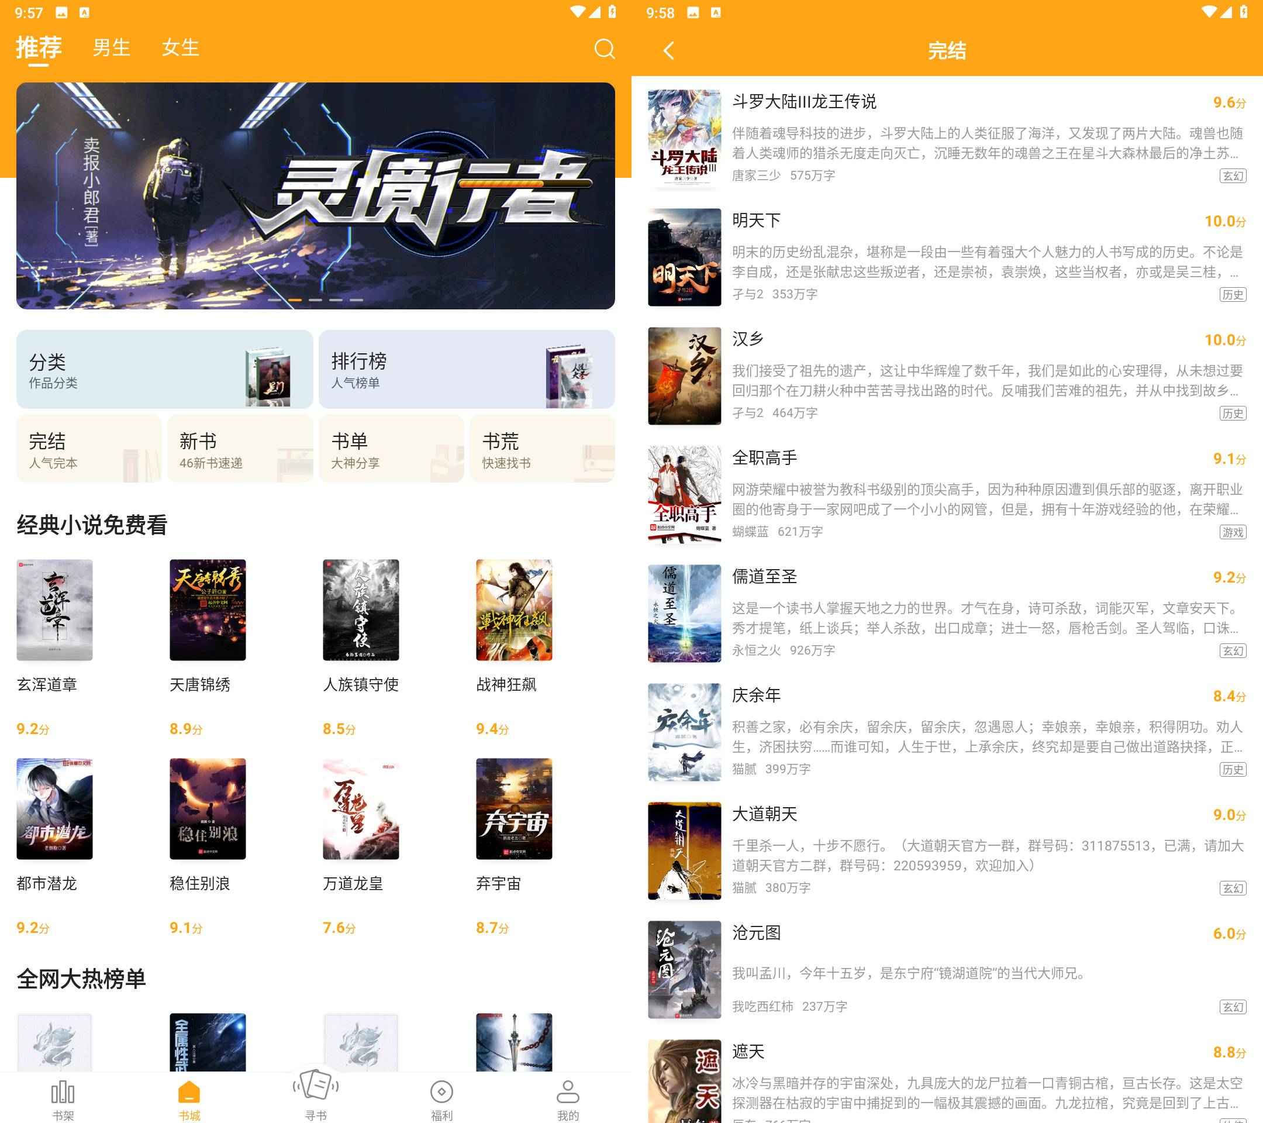
Task: Tap the back arrow on the 完结 page
Action: click(x=668, y=51)
